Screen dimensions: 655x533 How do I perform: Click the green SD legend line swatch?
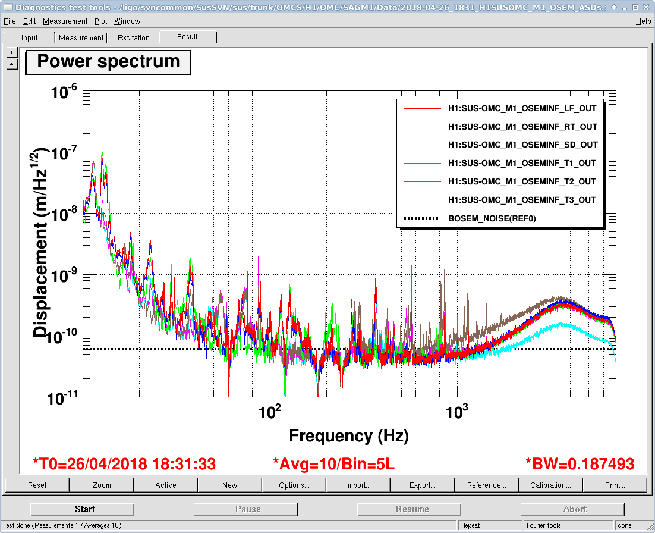[423, 145]
